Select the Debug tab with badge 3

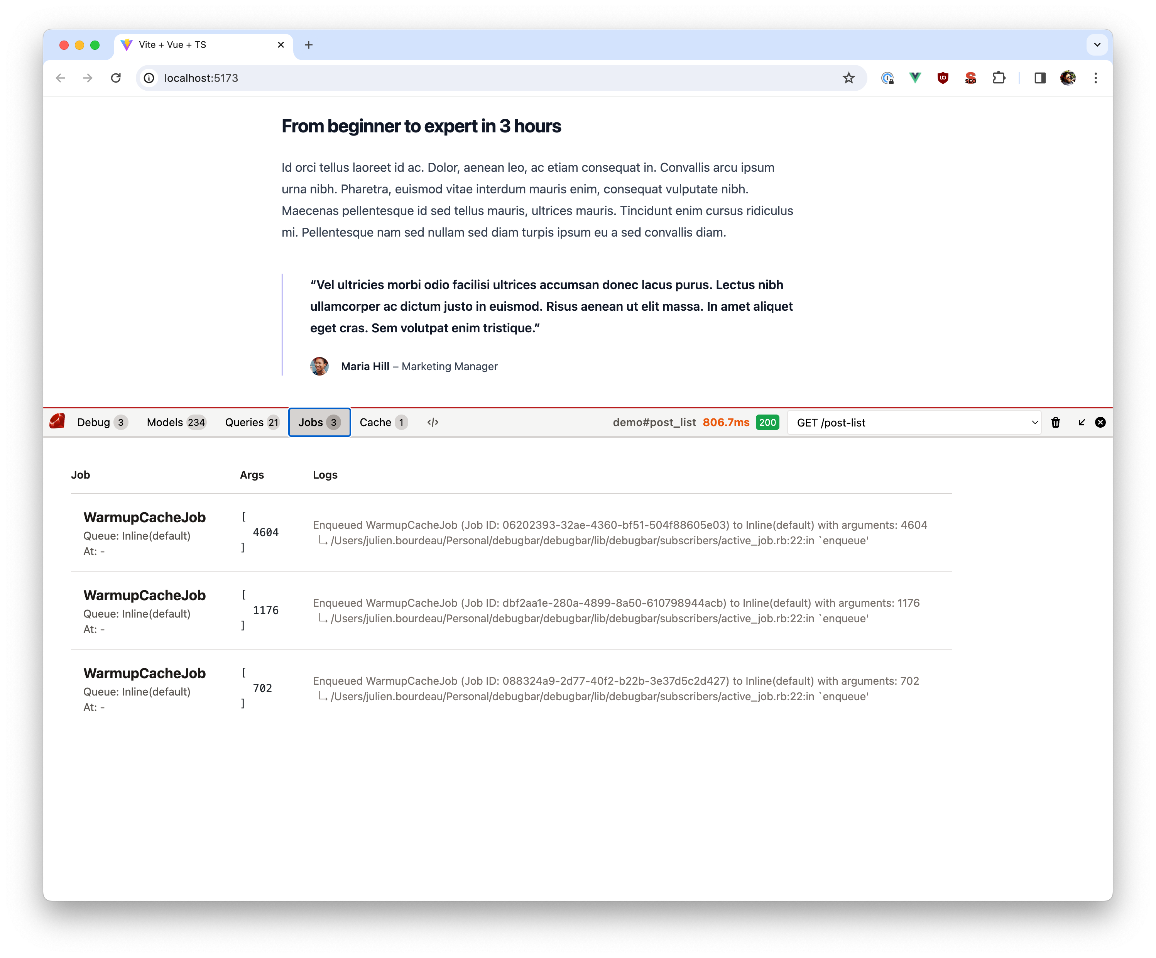pyautogui.click(x=102, y=422)
